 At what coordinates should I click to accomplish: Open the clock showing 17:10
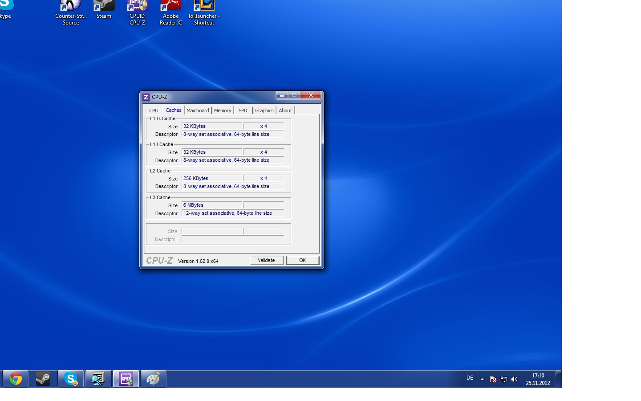click(x=538, y=376)
